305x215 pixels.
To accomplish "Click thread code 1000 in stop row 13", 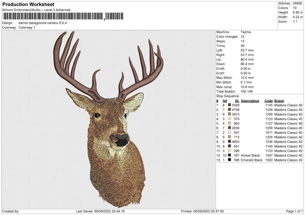I will pos(269,160).
